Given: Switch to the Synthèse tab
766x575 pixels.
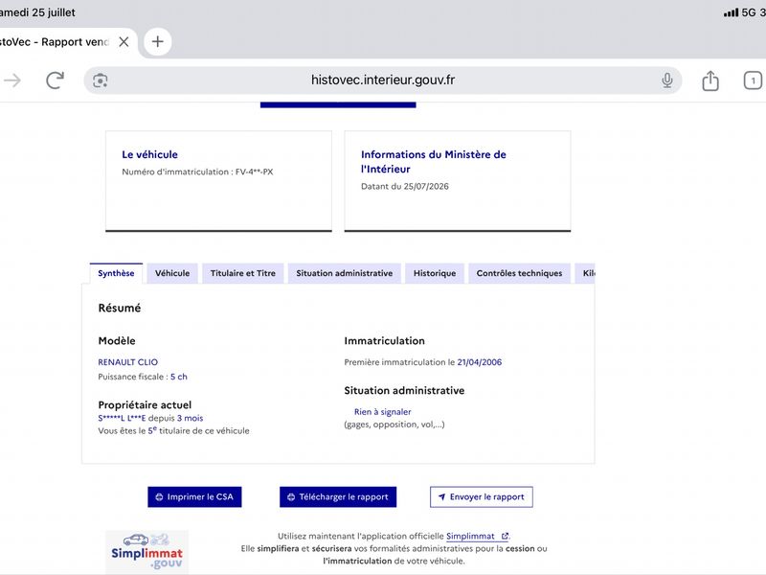Looking at the screenshot, I should coord(116,273).
